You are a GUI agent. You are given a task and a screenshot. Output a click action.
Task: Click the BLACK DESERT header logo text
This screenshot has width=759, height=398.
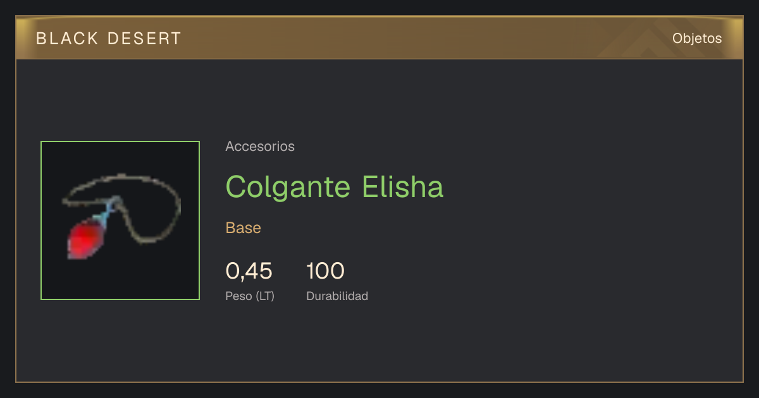pos(109,39)
